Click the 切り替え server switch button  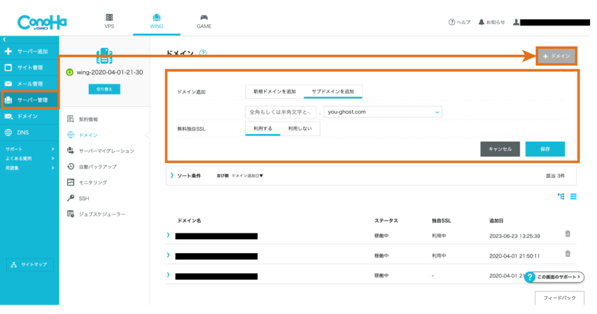[104, 89]
